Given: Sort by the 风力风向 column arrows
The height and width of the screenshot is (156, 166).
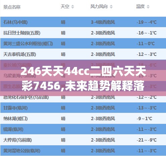Looking at the screenshot, I should pos(111,7).
